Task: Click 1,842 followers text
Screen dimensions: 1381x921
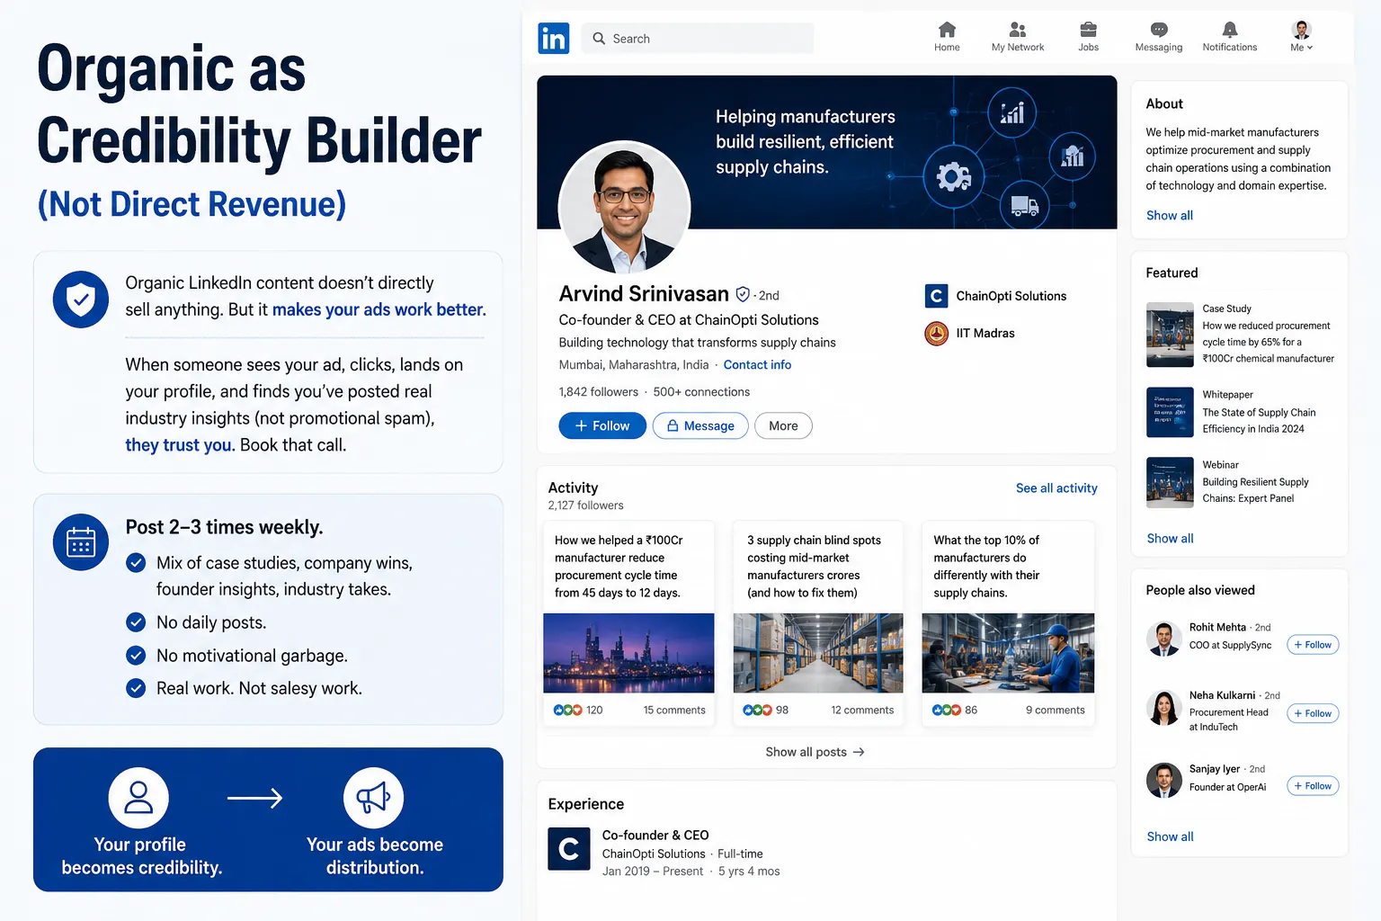Action: pyautogui.click(x=598, y=392)
